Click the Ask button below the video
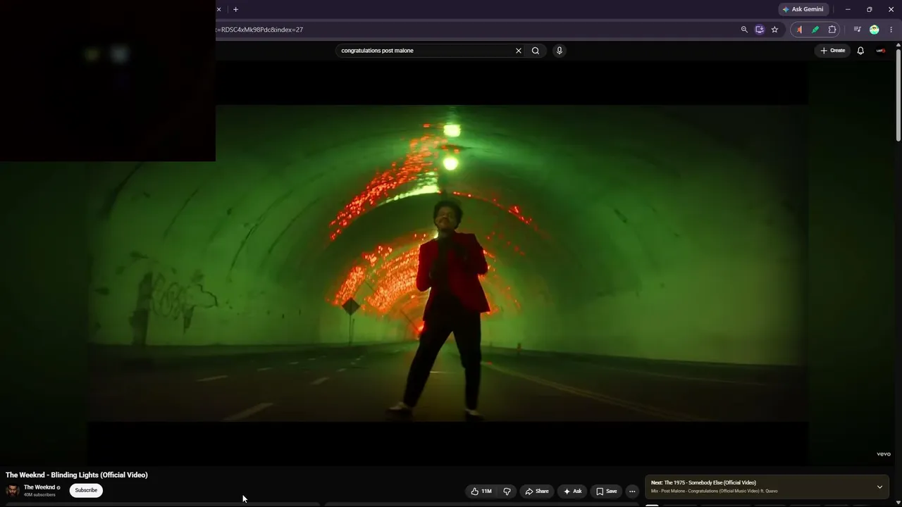 pyautogui.click(x=572, y=492)
